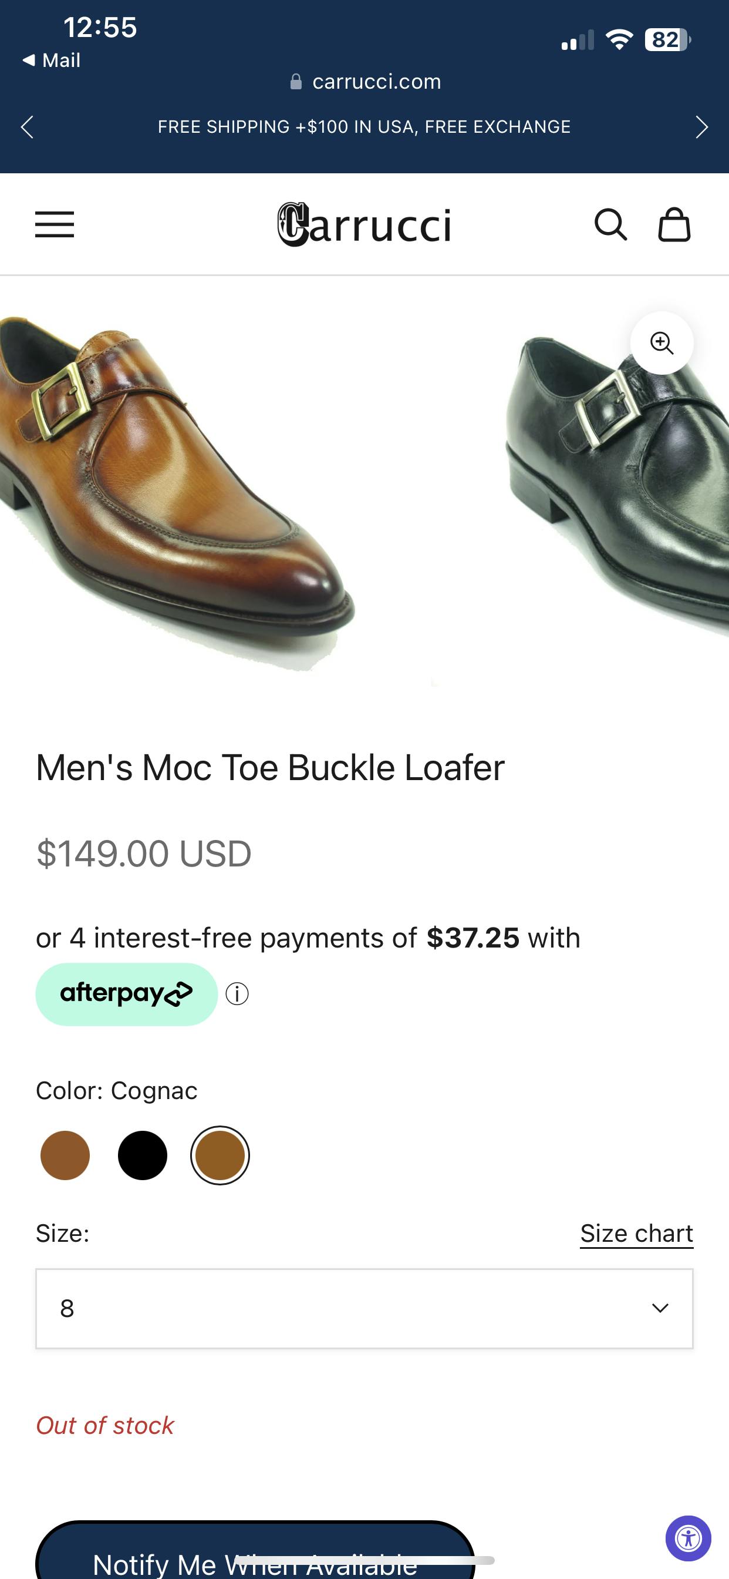This screenshot has height=1579, width=729.
Task: Open the Size chart link
Action: point(636,1233)
